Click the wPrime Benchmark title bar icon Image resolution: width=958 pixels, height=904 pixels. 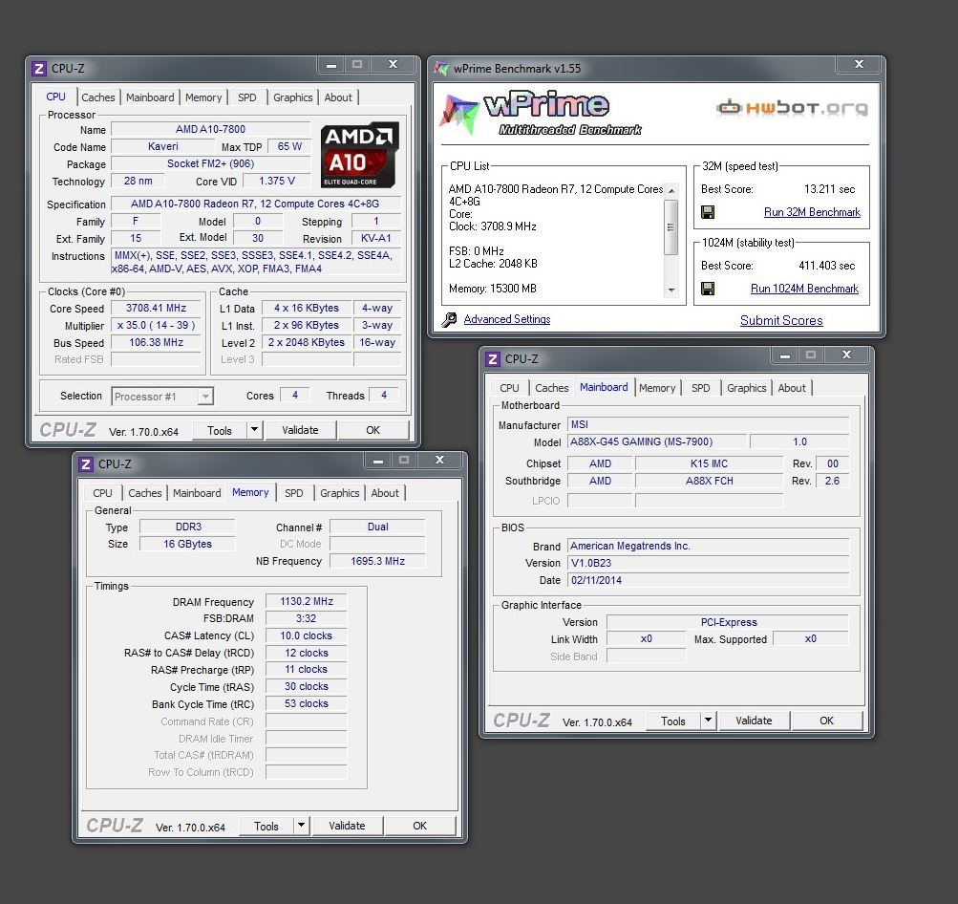[x=441, y=69]
